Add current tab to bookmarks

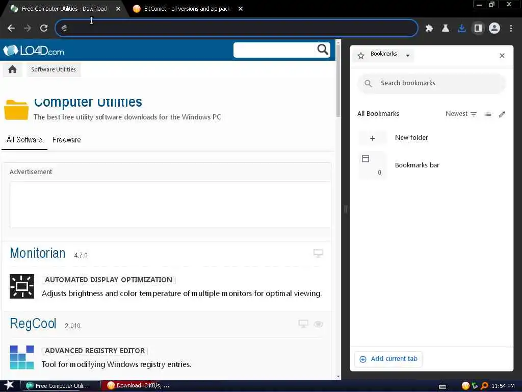[x=388, y=359]
